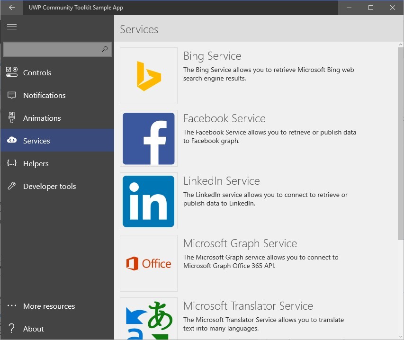Open the Controls section
The image size is (404, 340).
tap(57, 72)
